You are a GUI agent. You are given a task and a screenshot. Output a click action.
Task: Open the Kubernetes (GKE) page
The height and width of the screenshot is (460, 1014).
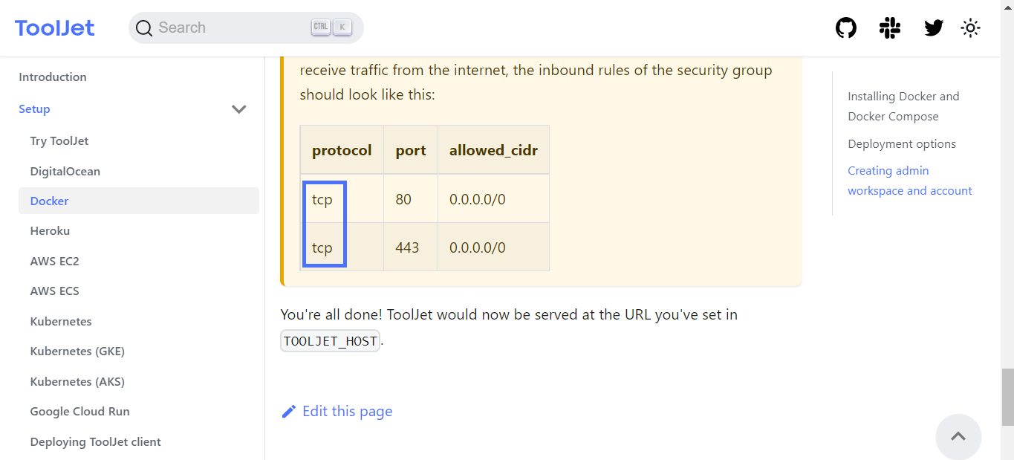click(77, 351)
